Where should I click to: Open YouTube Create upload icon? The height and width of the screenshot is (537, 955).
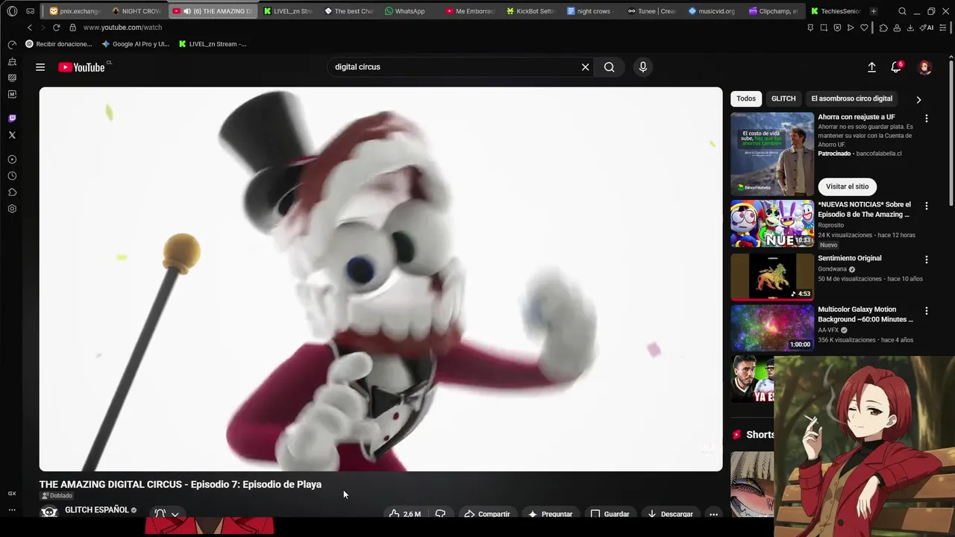tap(871, 67)
